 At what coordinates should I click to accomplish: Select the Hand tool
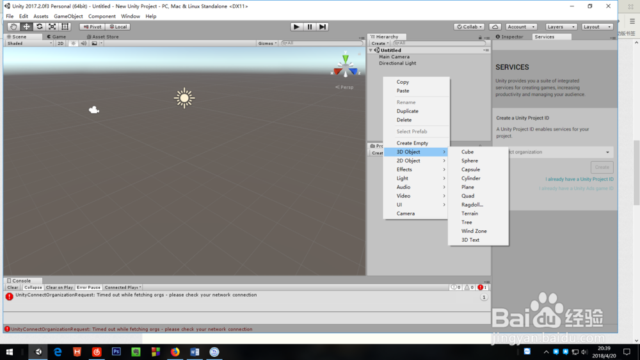(13, 26)
